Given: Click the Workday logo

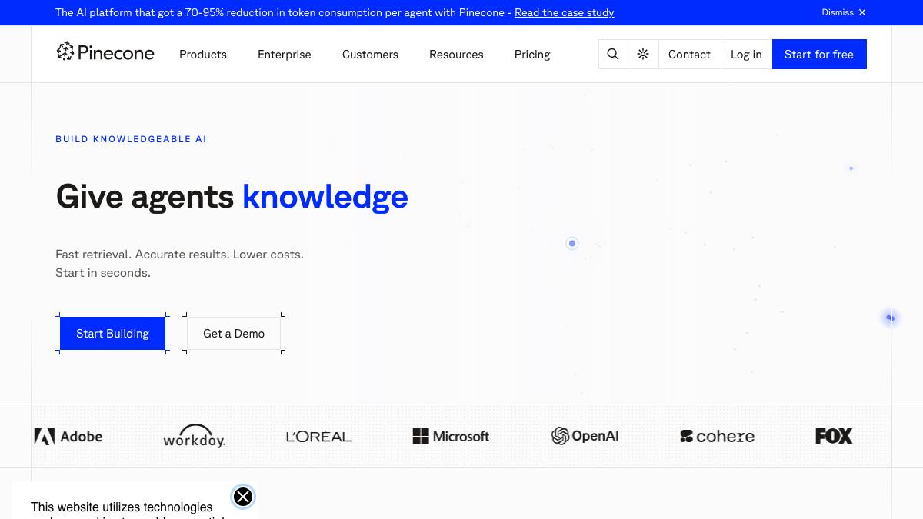Looking at the screenshot, I should tap(194, 436).
